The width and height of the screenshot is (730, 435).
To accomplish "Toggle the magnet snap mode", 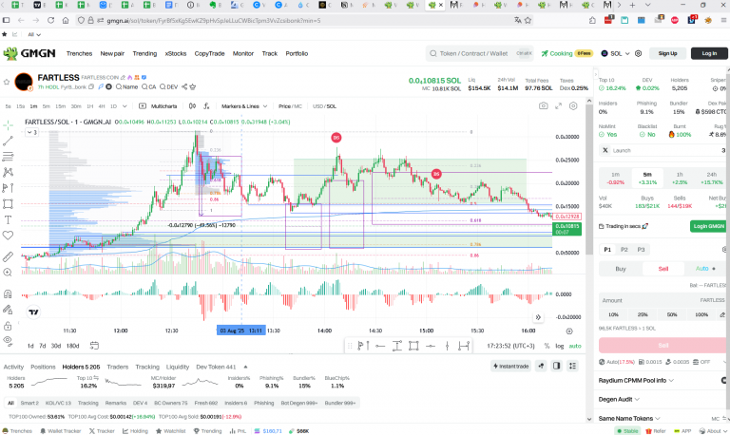I will click(x=8, y=293).
